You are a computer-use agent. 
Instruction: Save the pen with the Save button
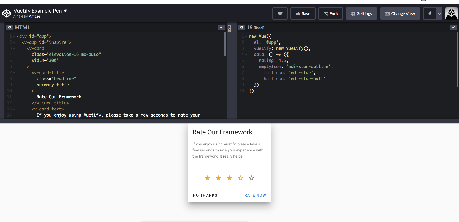(303, 13)
